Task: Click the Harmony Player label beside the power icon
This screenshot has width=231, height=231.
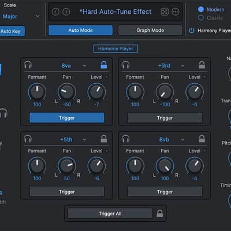Action: (214, 31)
